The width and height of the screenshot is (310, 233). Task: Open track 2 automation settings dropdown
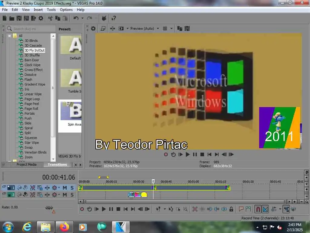59,194
